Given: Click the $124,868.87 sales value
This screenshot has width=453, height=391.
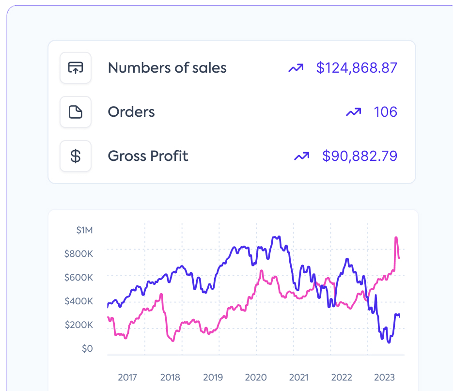Looking at the screenshot, I should coord(357,68).
